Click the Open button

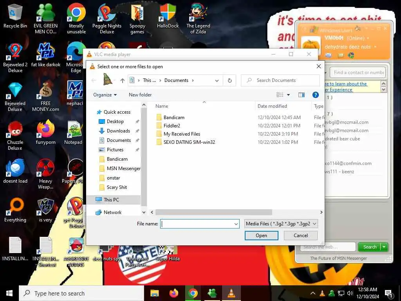[261, 236]
